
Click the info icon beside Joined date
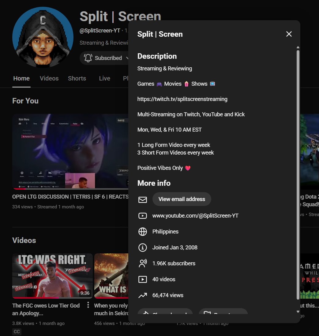[x=143, y=248]
